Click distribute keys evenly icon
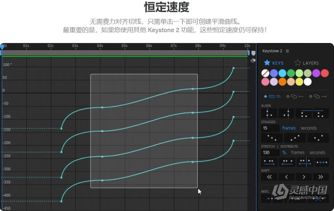Image resolution: width=334 pixels, height=211 pixels. (x=322, y=162)
